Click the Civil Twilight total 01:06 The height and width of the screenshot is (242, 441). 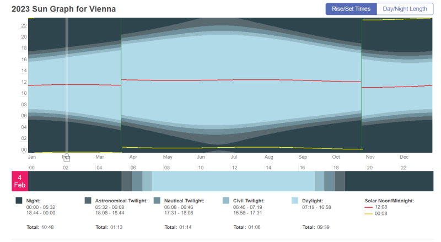point(254,227)
